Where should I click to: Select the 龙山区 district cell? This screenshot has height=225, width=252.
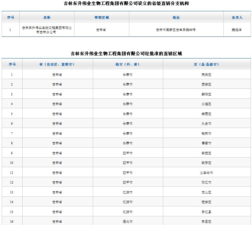click(x=206, y=192)
